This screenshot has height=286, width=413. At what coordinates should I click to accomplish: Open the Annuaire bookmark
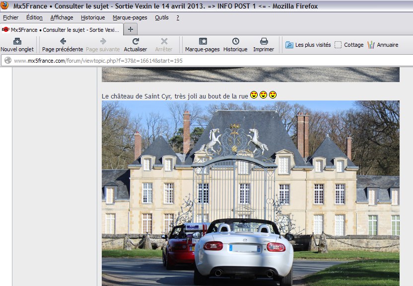coord(383,45)
